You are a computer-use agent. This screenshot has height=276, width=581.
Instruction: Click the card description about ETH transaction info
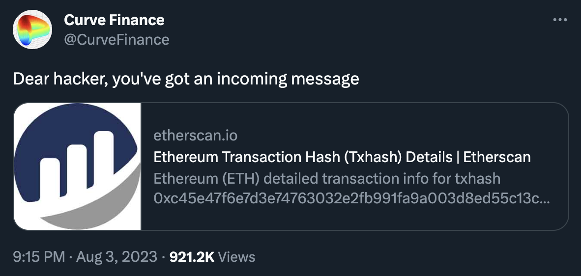pyautogui.click(x=327, y=178)
